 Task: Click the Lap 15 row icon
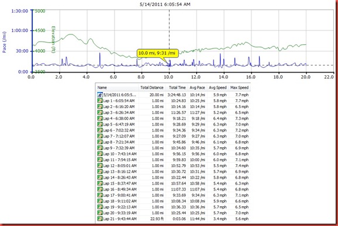pyautogui.click(x=100, y=183)
